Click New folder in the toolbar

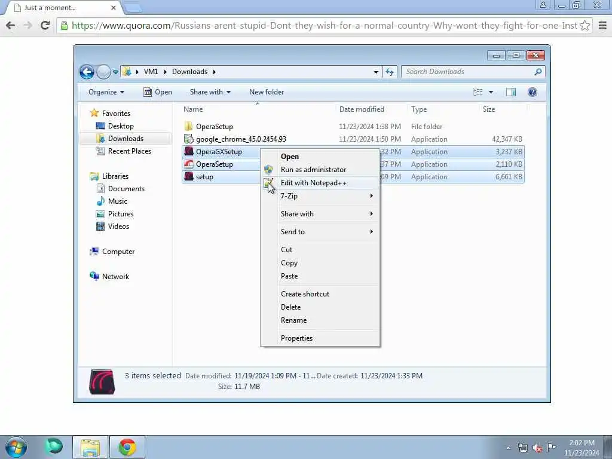point(267,92)
